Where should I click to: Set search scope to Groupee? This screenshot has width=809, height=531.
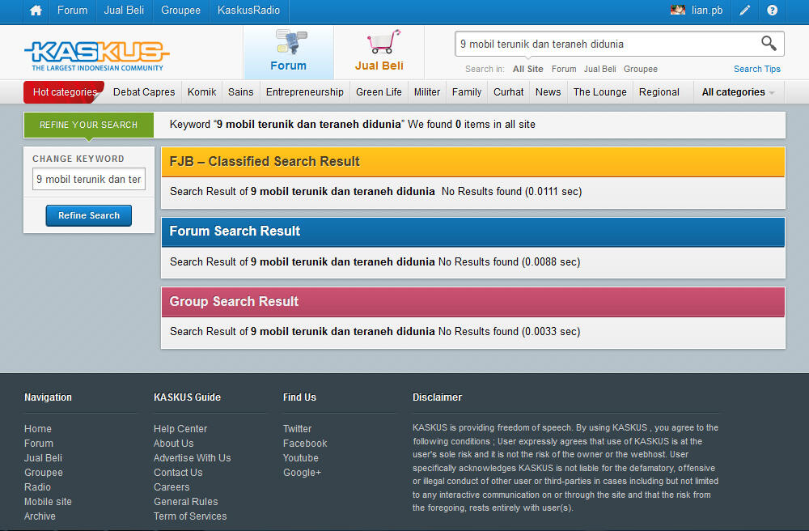pyautogui.click(x=640, y=69)
